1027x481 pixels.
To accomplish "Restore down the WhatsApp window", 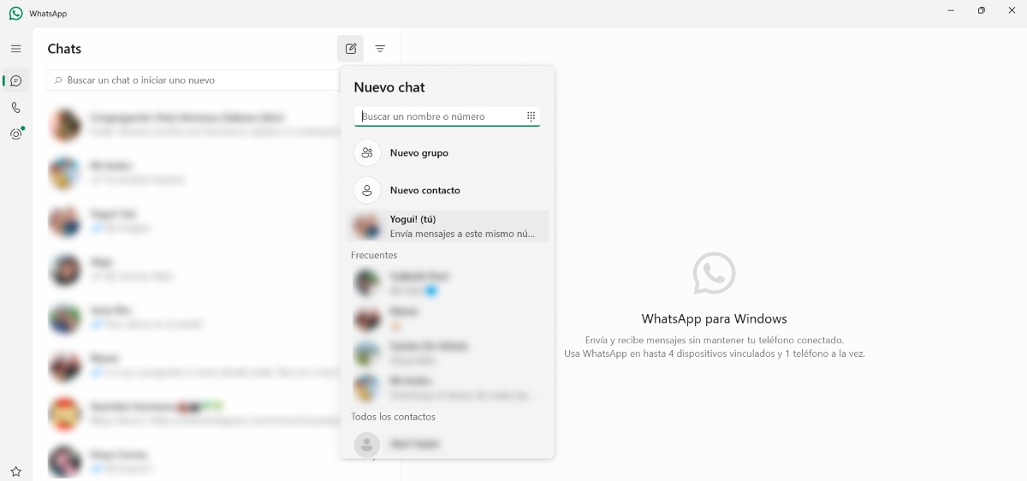I will [981, 10].
